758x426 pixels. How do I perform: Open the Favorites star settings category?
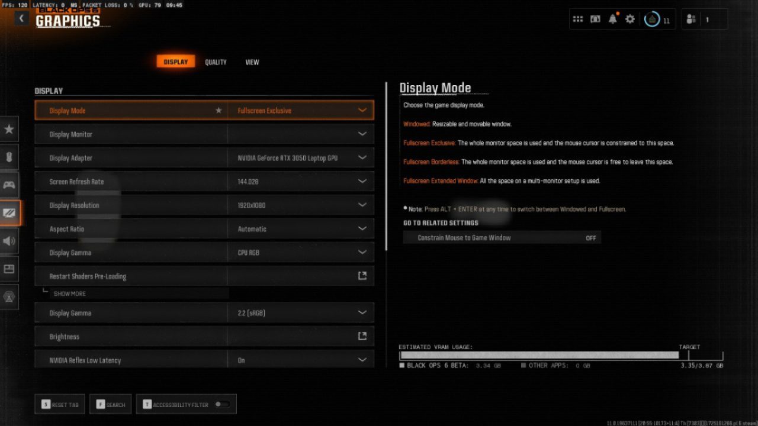[9, 129]
